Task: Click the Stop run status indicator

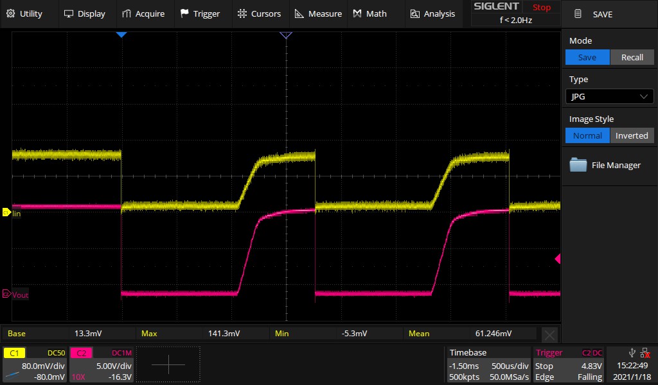Action: tap(541, 7)
